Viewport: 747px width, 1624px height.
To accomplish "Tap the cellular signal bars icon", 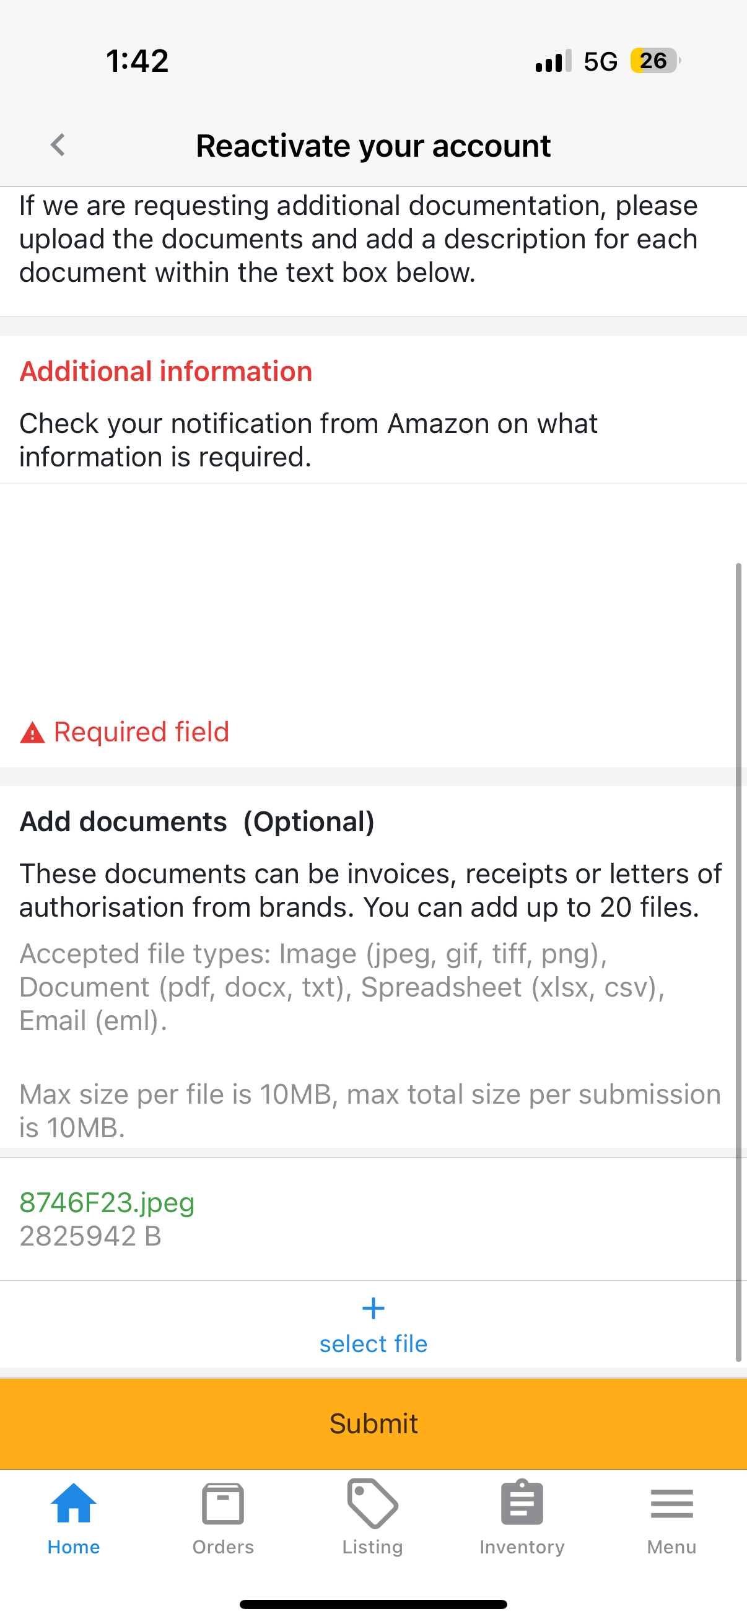I will (554, 61).
